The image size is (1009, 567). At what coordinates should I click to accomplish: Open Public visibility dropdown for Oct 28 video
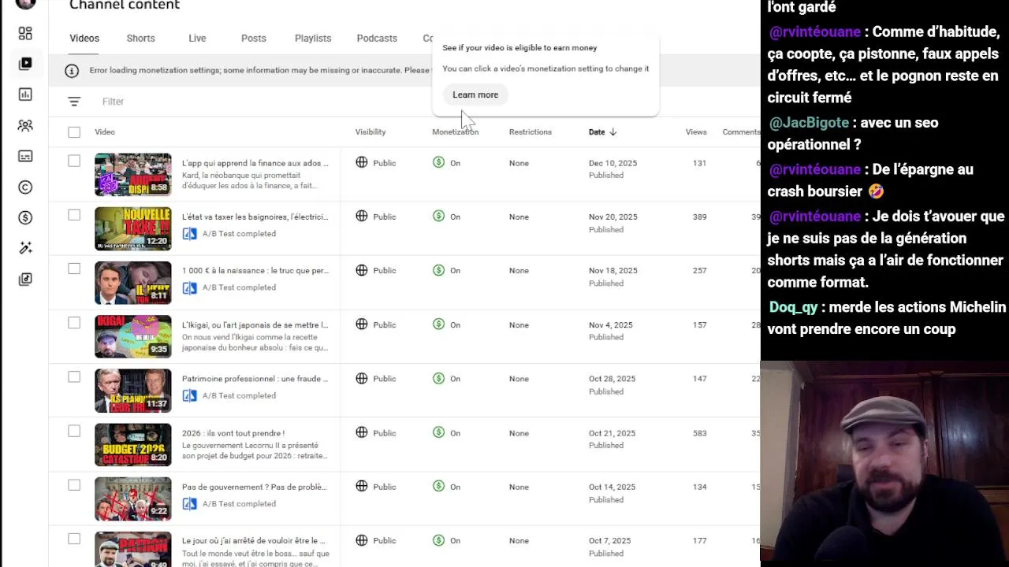tap(376, 379)
